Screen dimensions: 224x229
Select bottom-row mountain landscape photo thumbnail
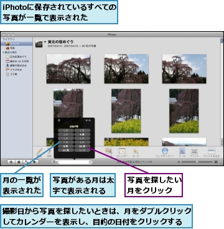[184, 142]
